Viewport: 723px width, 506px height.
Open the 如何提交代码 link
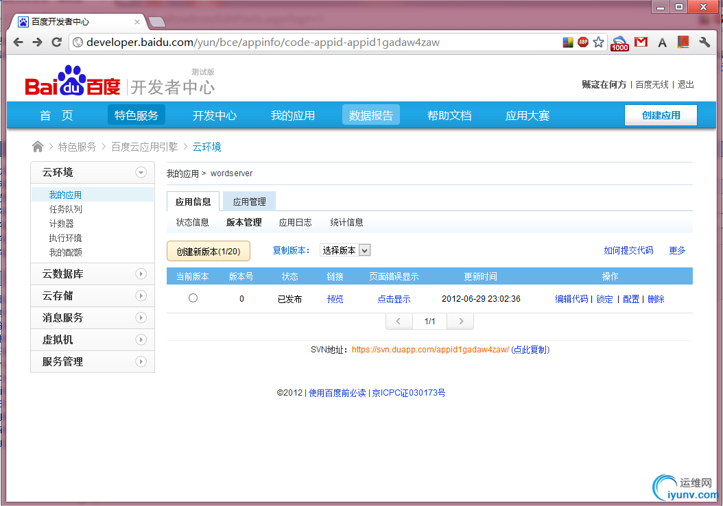tap(628, 250)
